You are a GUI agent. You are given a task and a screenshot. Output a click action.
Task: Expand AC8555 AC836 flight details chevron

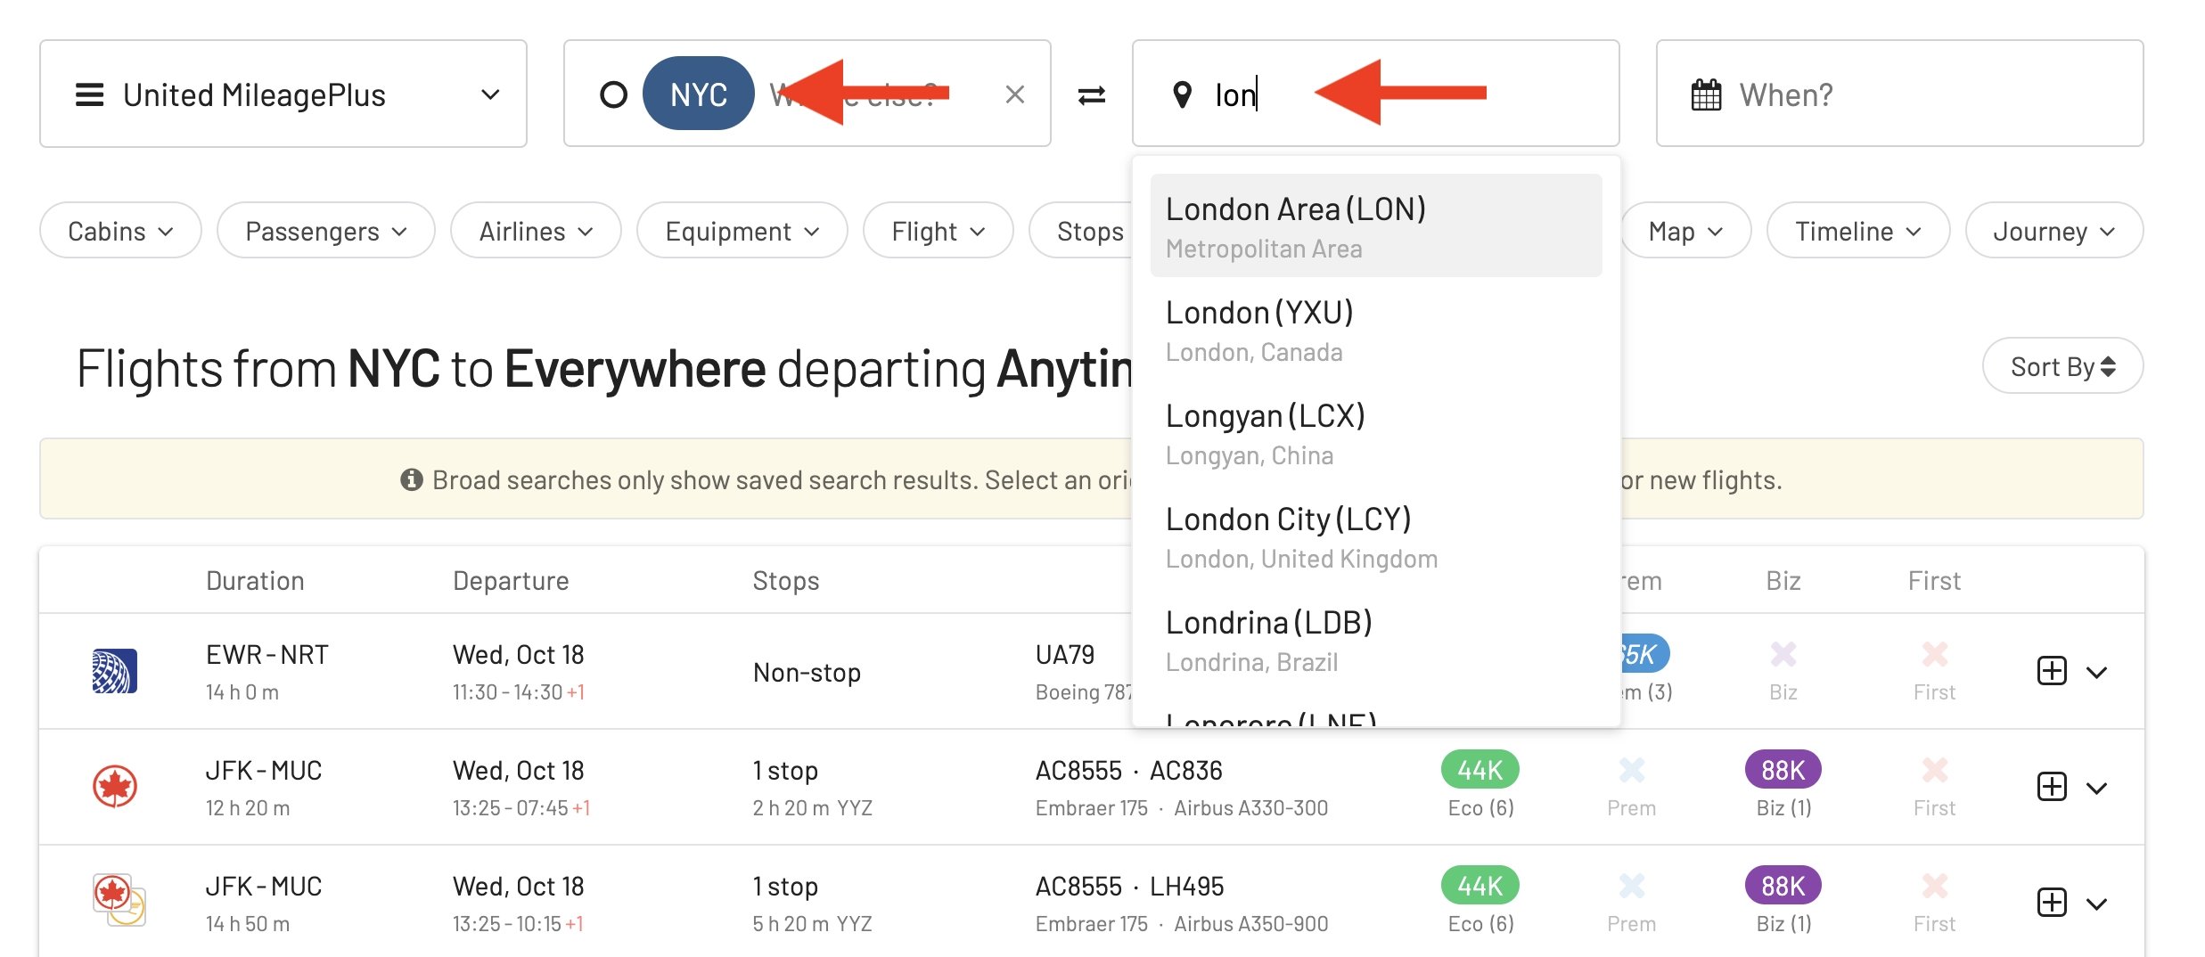[2096, 788]
